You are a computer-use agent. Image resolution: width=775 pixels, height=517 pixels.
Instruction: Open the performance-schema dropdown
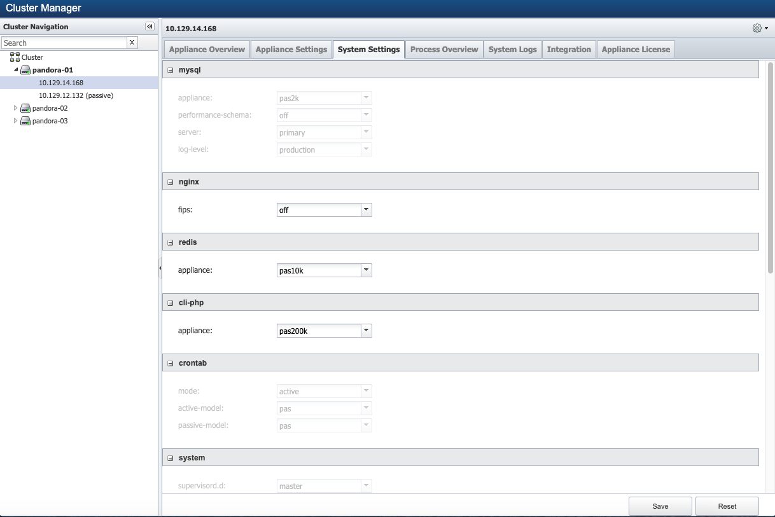(366, 115)
